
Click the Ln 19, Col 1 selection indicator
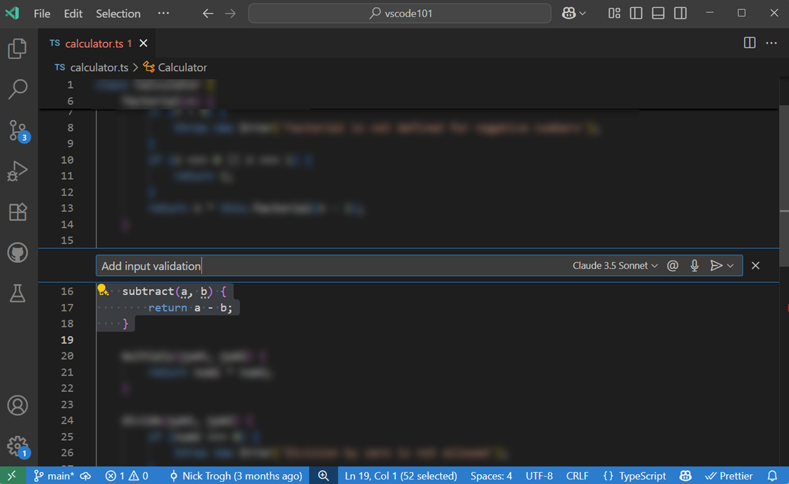pyautogui.click(x=401, y=475)
